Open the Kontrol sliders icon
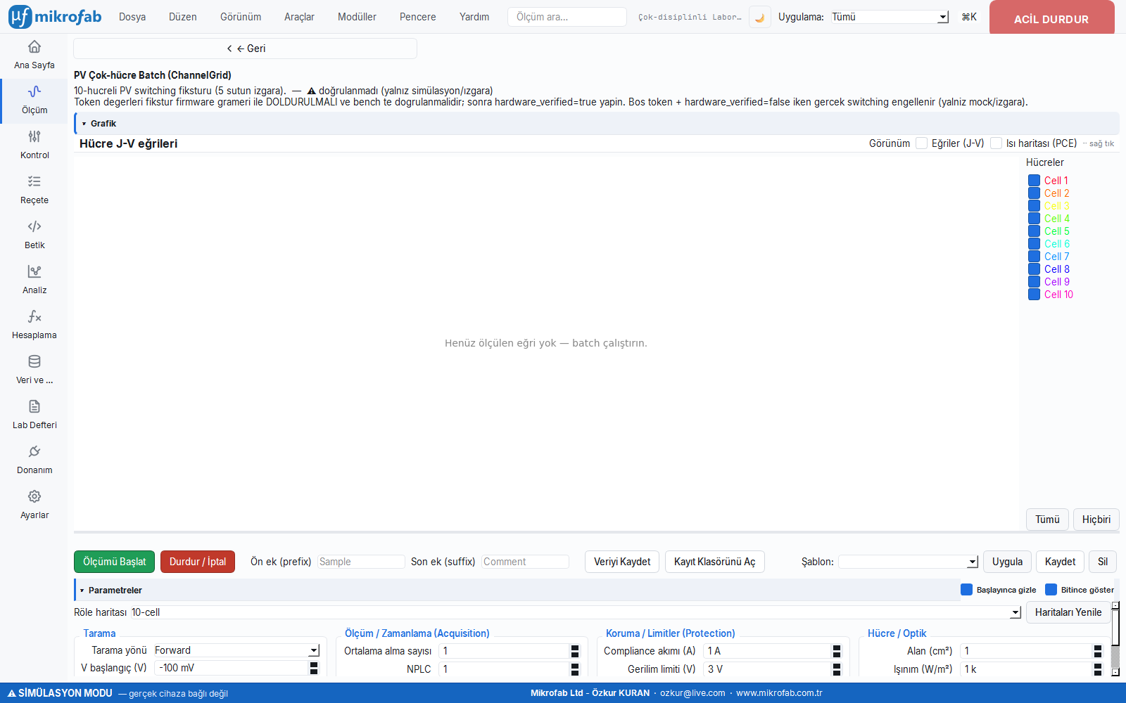The height and width of the screenshot is (703, 1126). pos(34,136)
